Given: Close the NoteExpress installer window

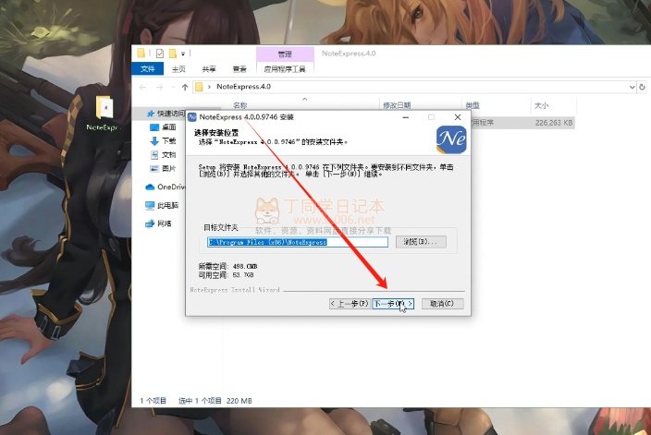Looking at the screenshot, I should tap(458, 117).
